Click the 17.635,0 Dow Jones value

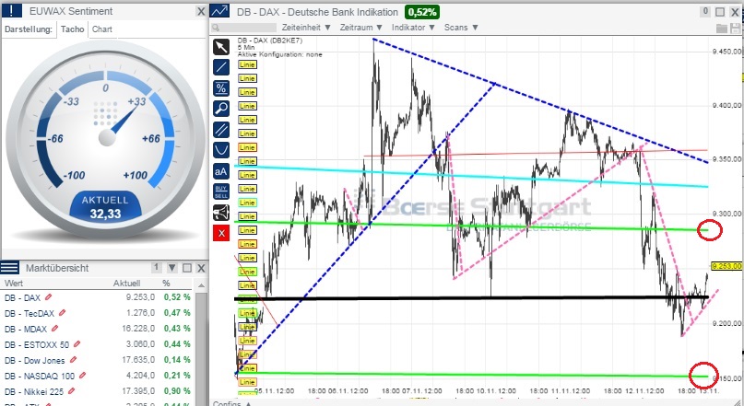coord(138,360)
